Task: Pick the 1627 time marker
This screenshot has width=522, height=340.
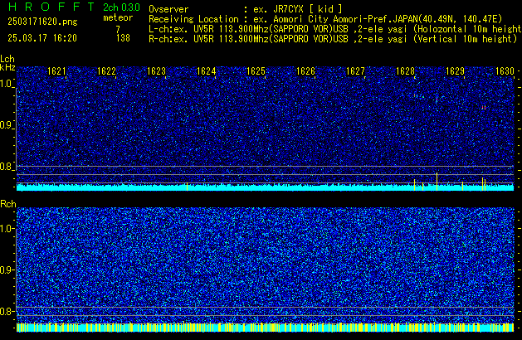Action: tap(355, 71)
